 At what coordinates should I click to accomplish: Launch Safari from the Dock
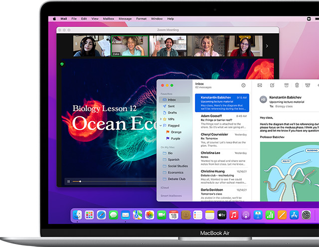(101, 215)
